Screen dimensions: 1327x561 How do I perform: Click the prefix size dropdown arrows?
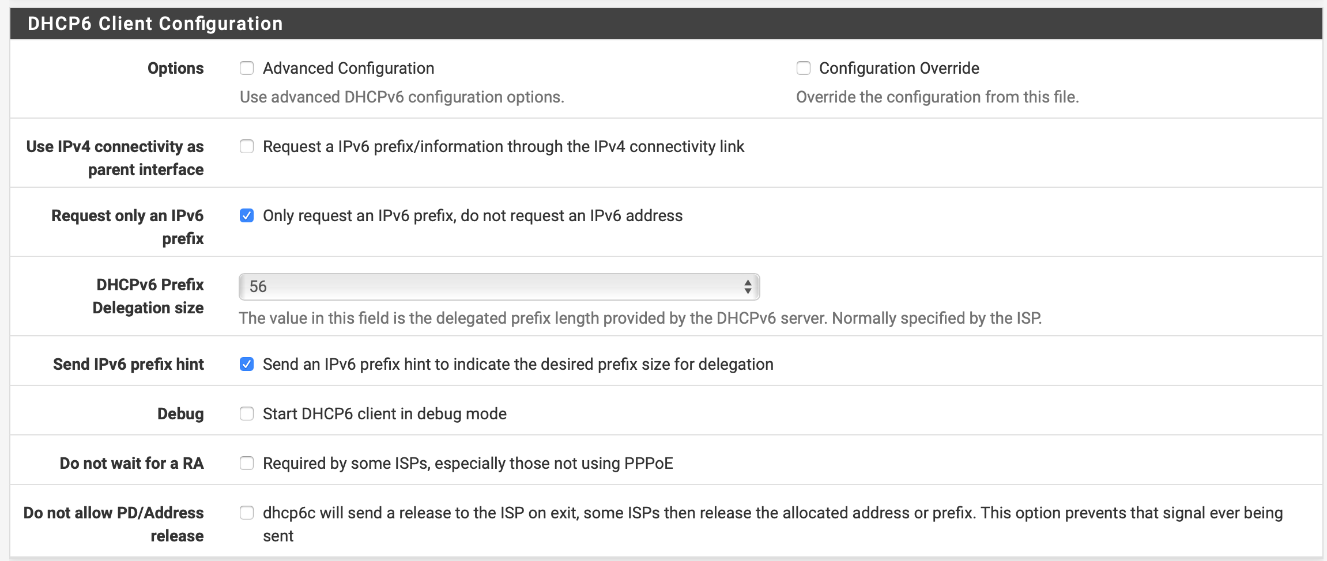pyautogui.click(x=747, y=287)
